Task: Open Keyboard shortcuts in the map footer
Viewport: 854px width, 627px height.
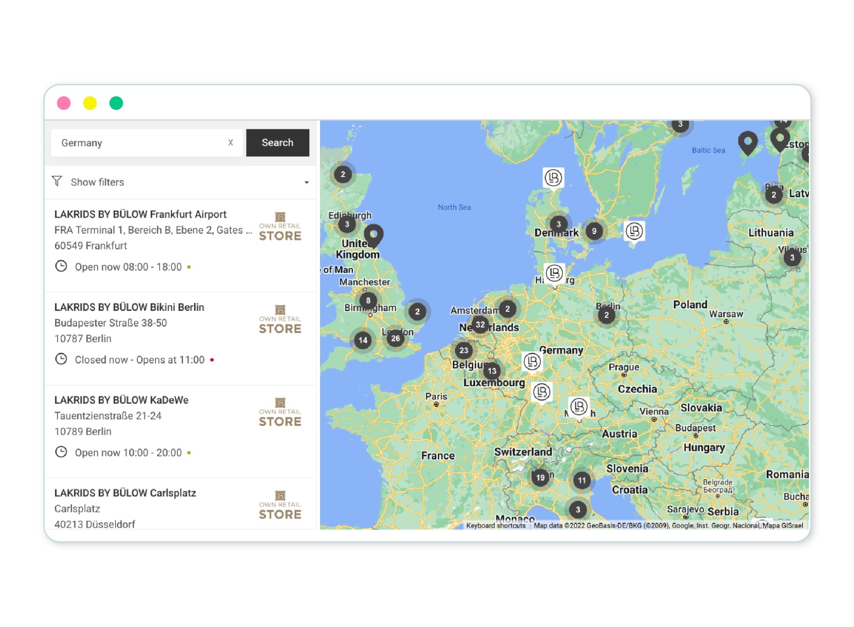Action: pos(496,525)
